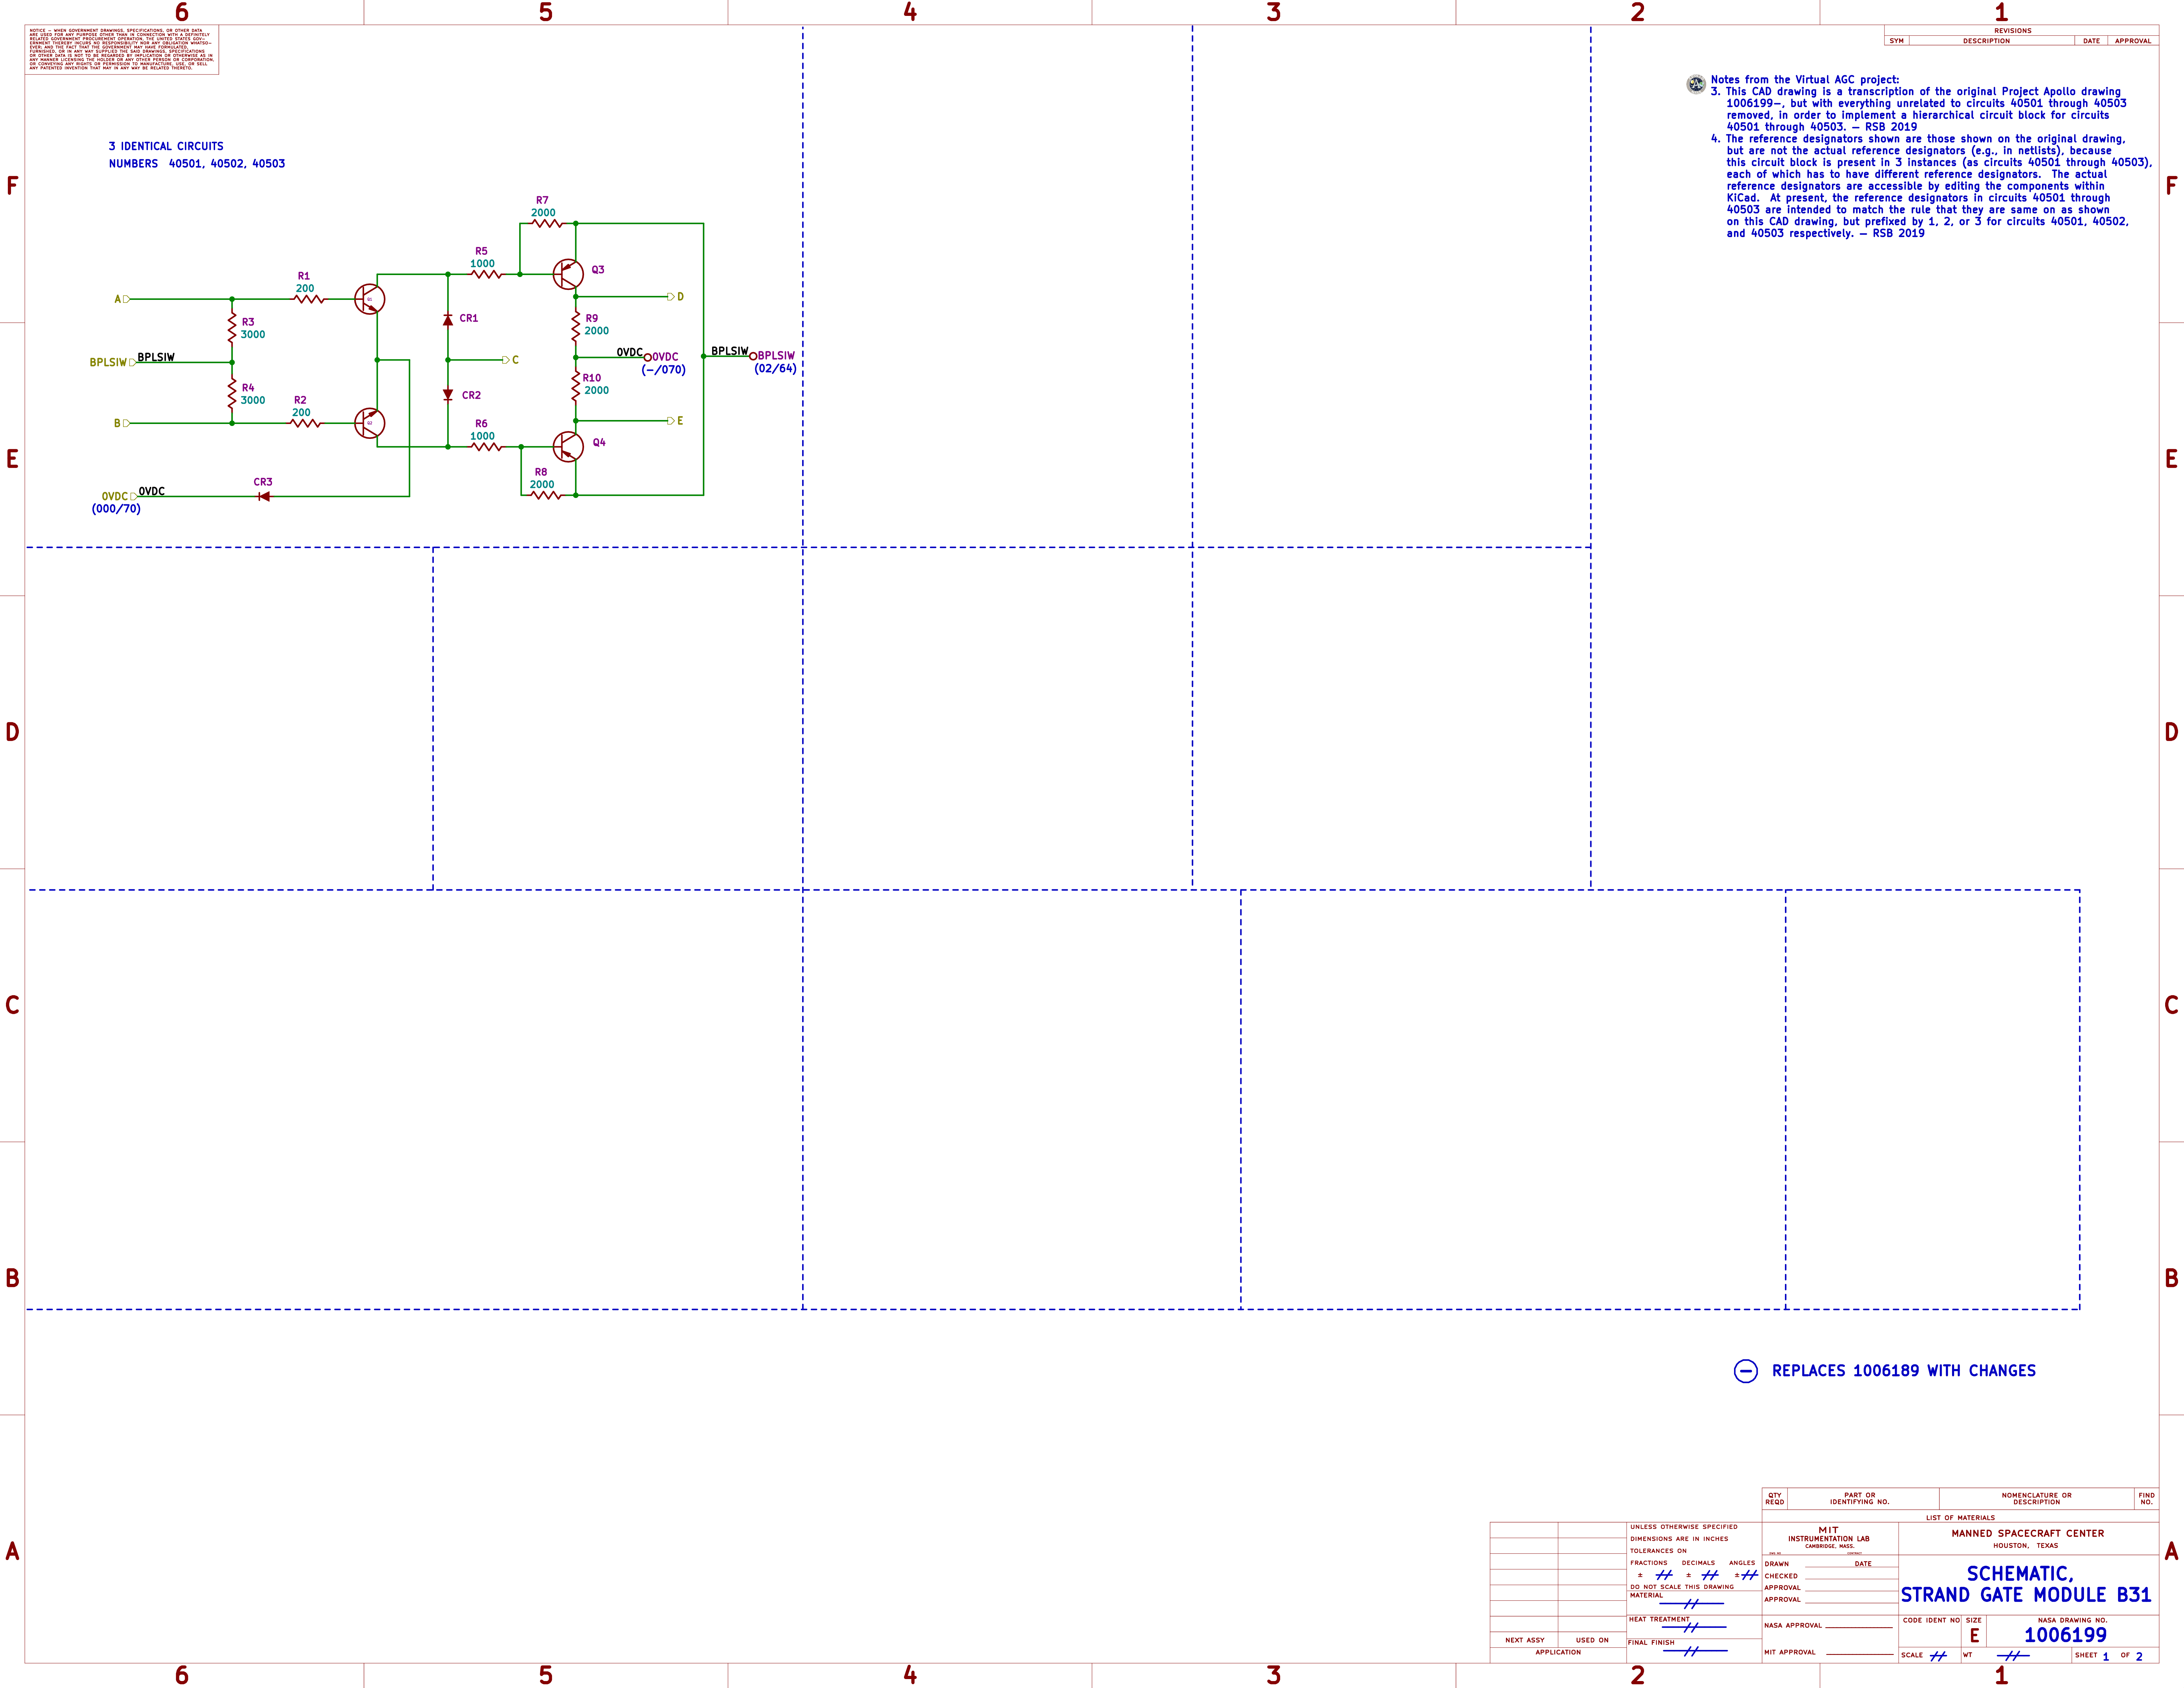Click the "Q3" reference label
This screenshot has width=2184, height=1688.
pos(598,270)
